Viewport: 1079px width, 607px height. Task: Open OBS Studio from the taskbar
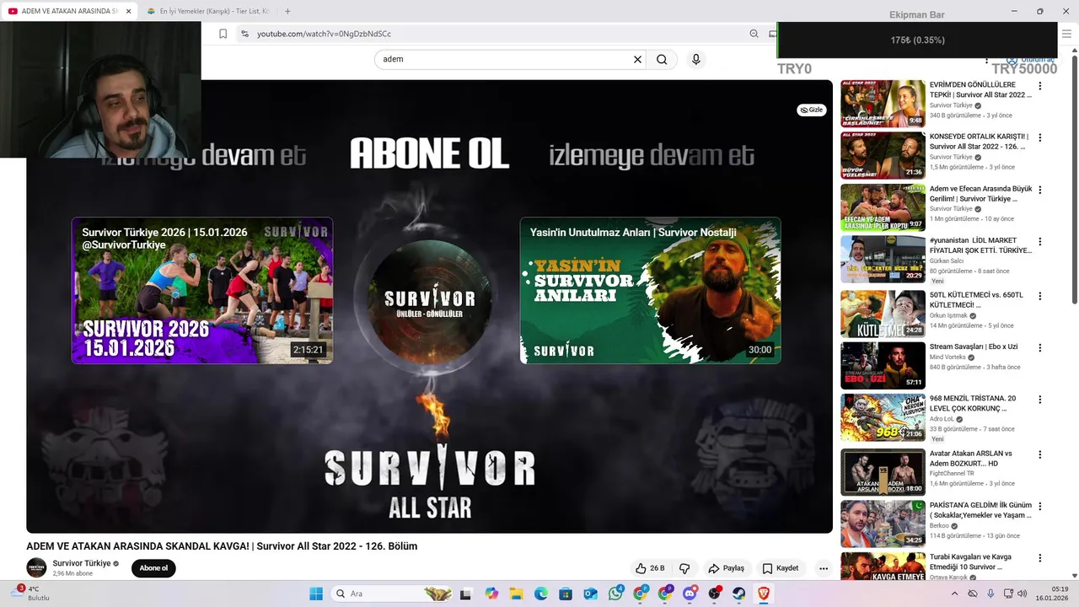pos(714,594)
